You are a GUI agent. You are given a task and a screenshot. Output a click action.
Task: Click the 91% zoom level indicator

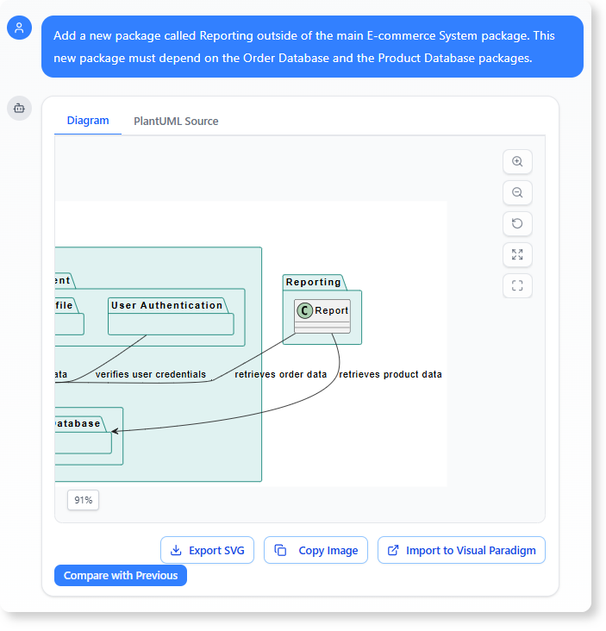pyautogui.click(x=84, y=500)
